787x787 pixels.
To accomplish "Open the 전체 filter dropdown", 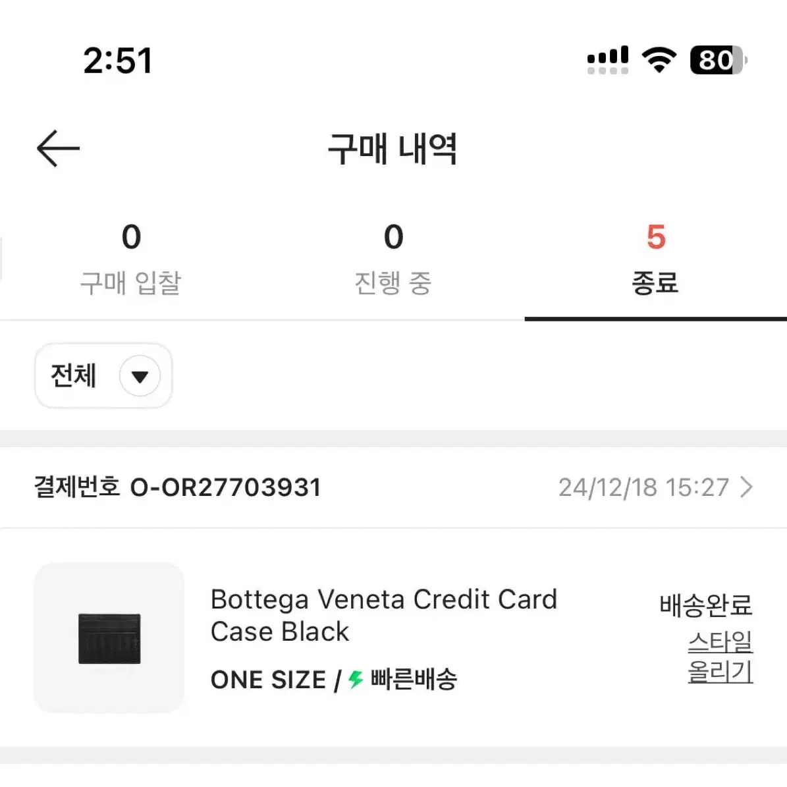I will pyautogui.click(x=103, y=375).
